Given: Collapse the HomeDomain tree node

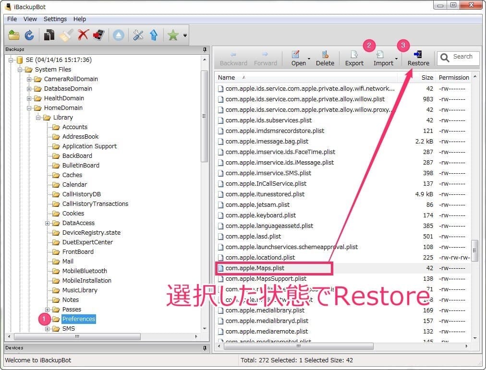Looking at the screenshot, I should pyautogui.click(x=29, y=108).
